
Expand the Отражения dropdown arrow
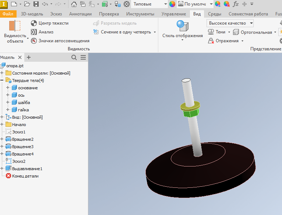click(243, 41)
